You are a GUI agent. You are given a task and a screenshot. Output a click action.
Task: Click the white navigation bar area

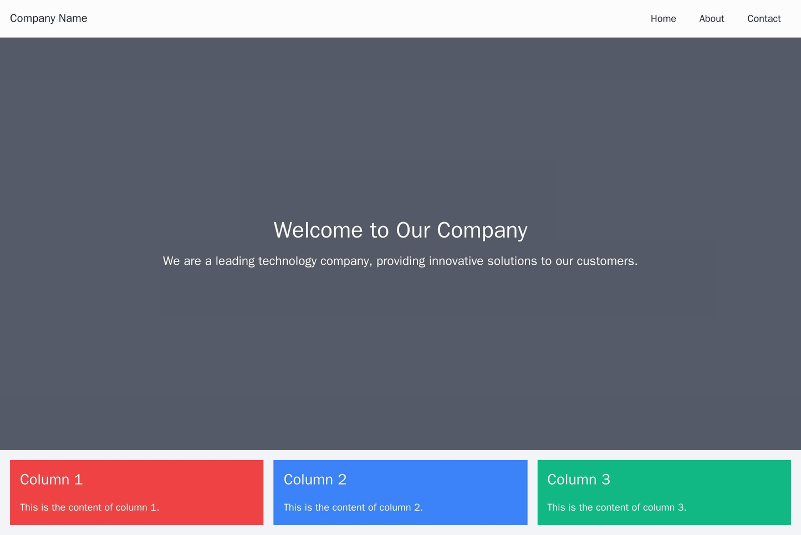click(388, 18)
